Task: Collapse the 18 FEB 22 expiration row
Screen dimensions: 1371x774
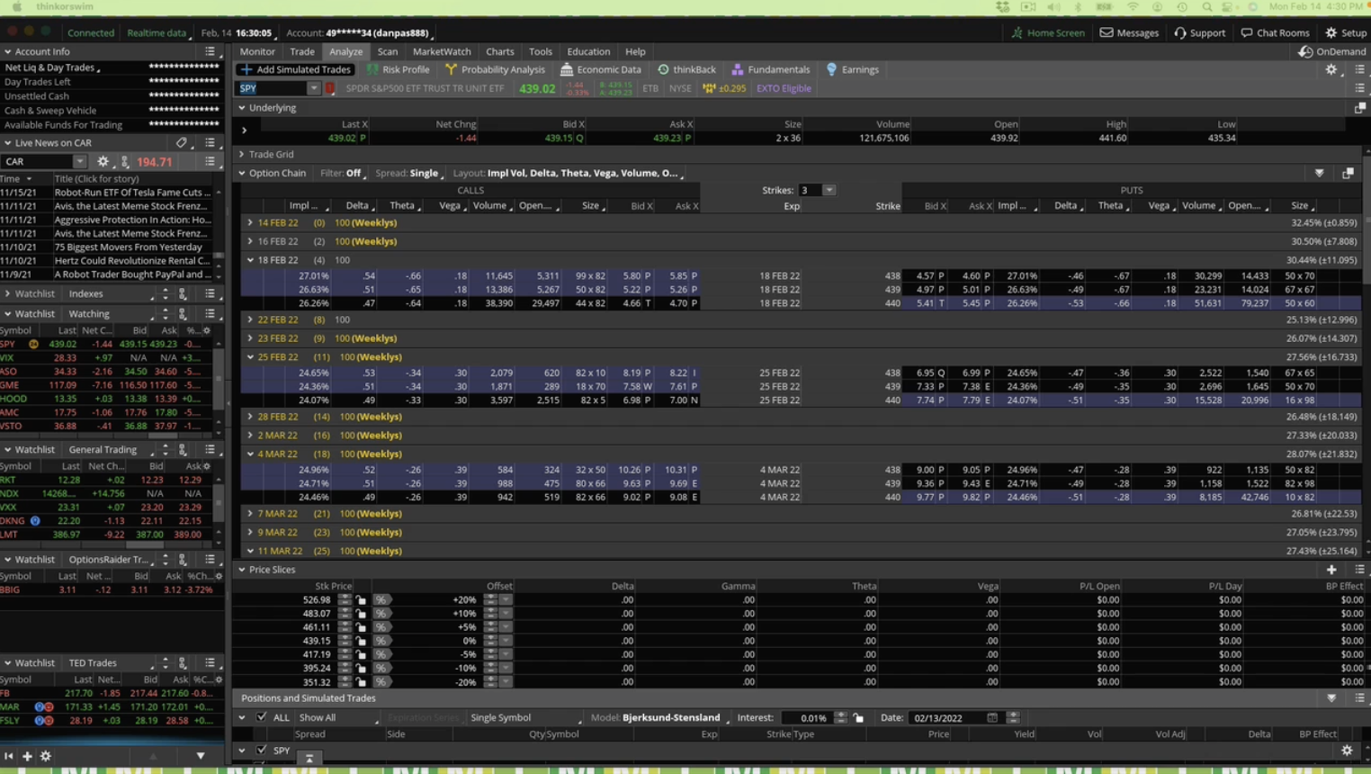Action: point(251,260)
